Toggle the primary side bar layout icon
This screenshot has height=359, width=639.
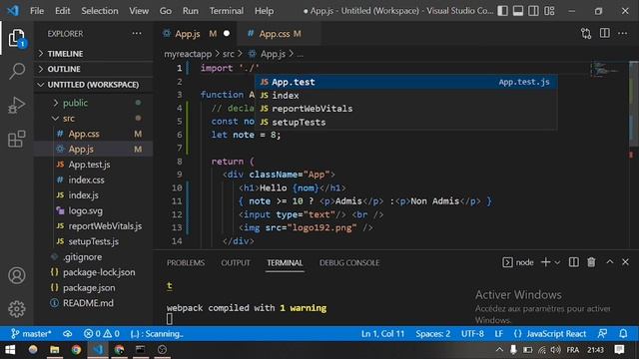[503, 11]
